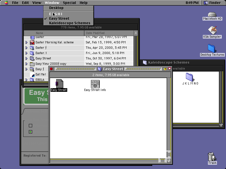Screen dimensions: 226x169
Task: Expand the Easter Morning Kal. scheme row
Action: click(27, 43)
